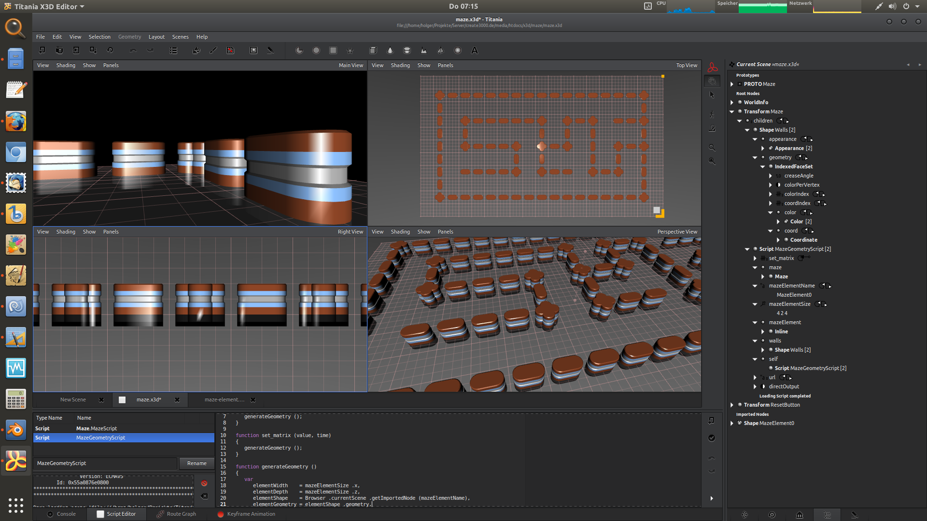Collapse the IndexedFaceSet tree node
927x521 pixels.
[763, 166]
